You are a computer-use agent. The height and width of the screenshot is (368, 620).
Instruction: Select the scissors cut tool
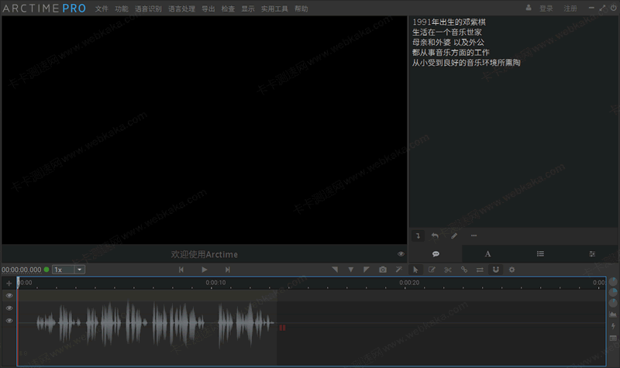[x=448, y=270]
